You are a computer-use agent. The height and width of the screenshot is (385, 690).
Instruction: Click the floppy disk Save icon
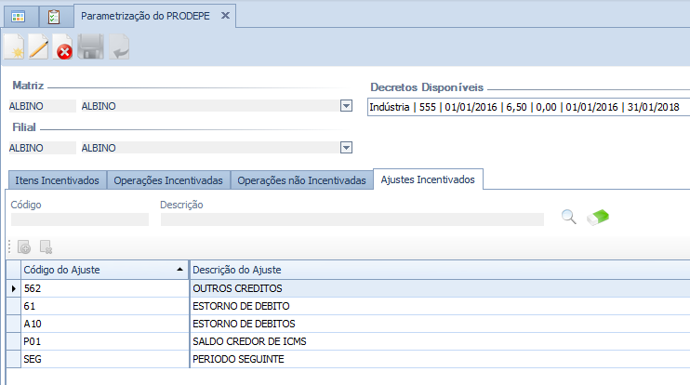pyautogui.click(x=90, y=46)
